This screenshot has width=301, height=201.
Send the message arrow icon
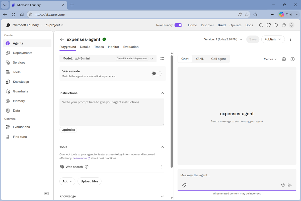pyautogui.click(x=290, y=185)
